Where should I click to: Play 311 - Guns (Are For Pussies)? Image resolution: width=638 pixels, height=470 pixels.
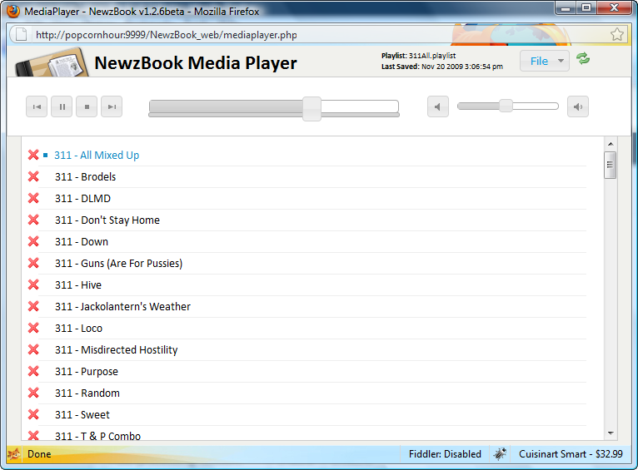point(119,263)
